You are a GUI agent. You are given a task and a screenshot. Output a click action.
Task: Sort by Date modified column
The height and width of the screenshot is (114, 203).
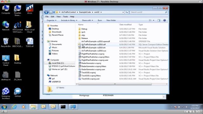[x=125, y=25]
